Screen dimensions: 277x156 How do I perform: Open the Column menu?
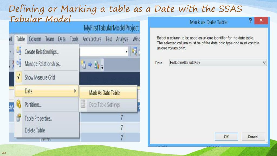[x=35, y=39]
